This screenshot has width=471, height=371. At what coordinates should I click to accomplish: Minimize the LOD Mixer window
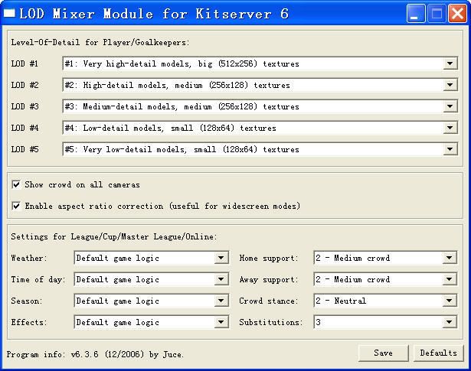click(x=416, y=14)
